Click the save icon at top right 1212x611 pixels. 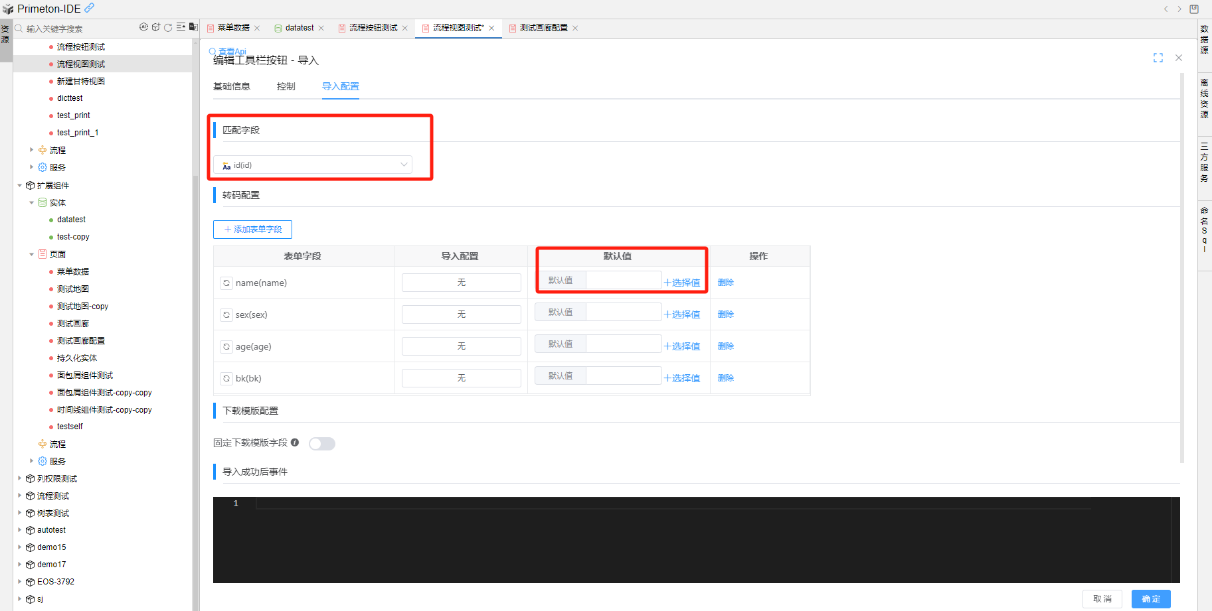pos(1194,9)
